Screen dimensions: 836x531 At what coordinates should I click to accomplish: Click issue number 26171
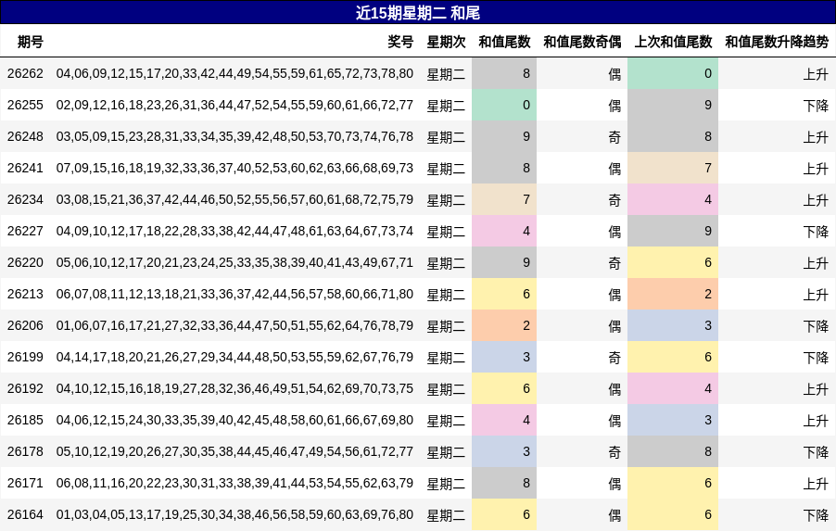point(25,483)
